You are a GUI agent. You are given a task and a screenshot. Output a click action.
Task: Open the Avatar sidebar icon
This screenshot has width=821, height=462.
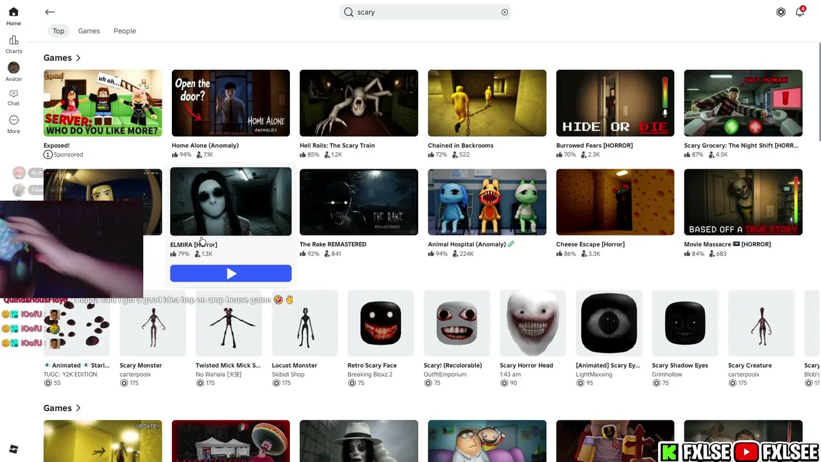tap(13, 72)
